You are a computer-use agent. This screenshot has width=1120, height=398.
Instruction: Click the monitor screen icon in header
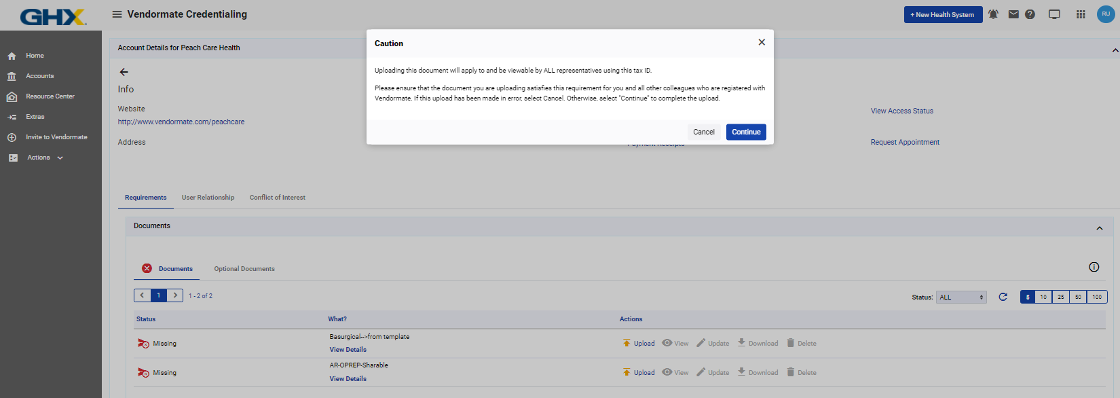(x=1054, y=14)
